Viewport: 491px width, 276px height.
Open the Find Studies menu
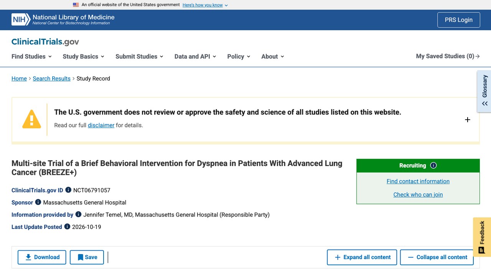pos(31,56)
